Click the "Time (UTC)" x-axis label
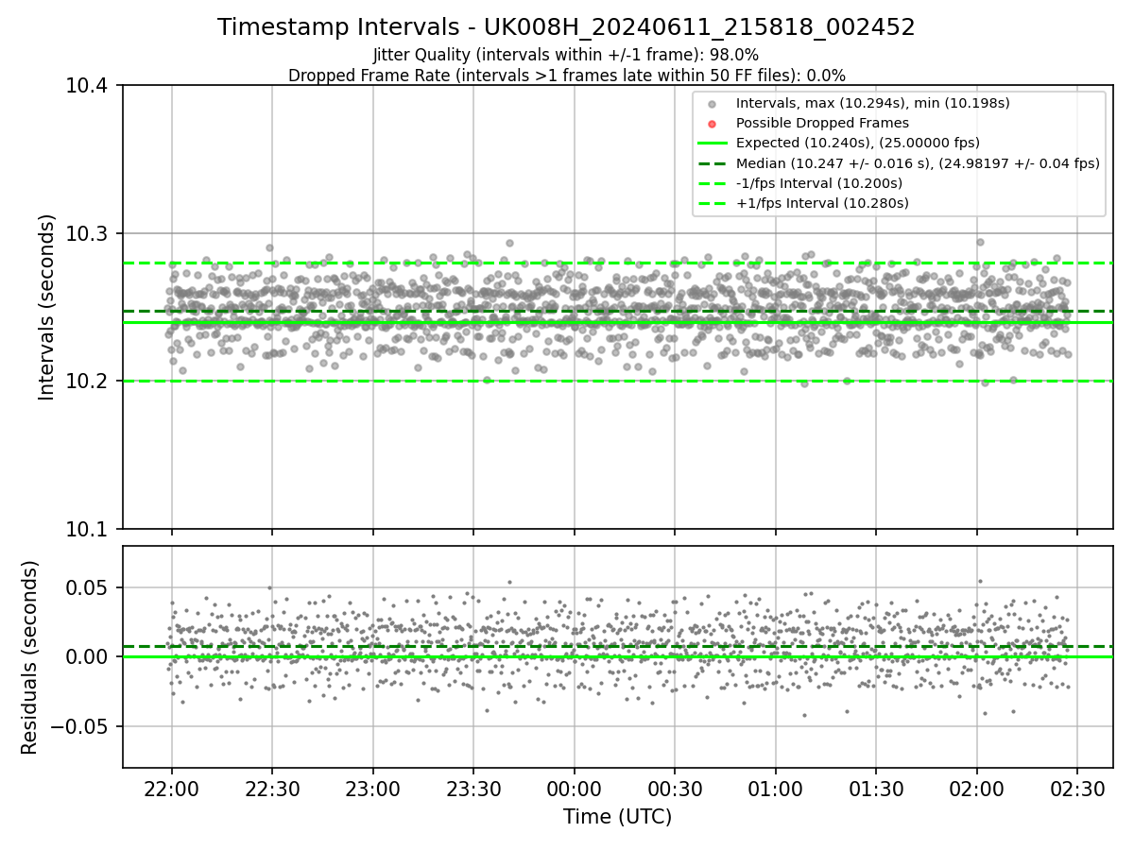1134x850 pixels. pyautogui.click(x=617, y=817)
